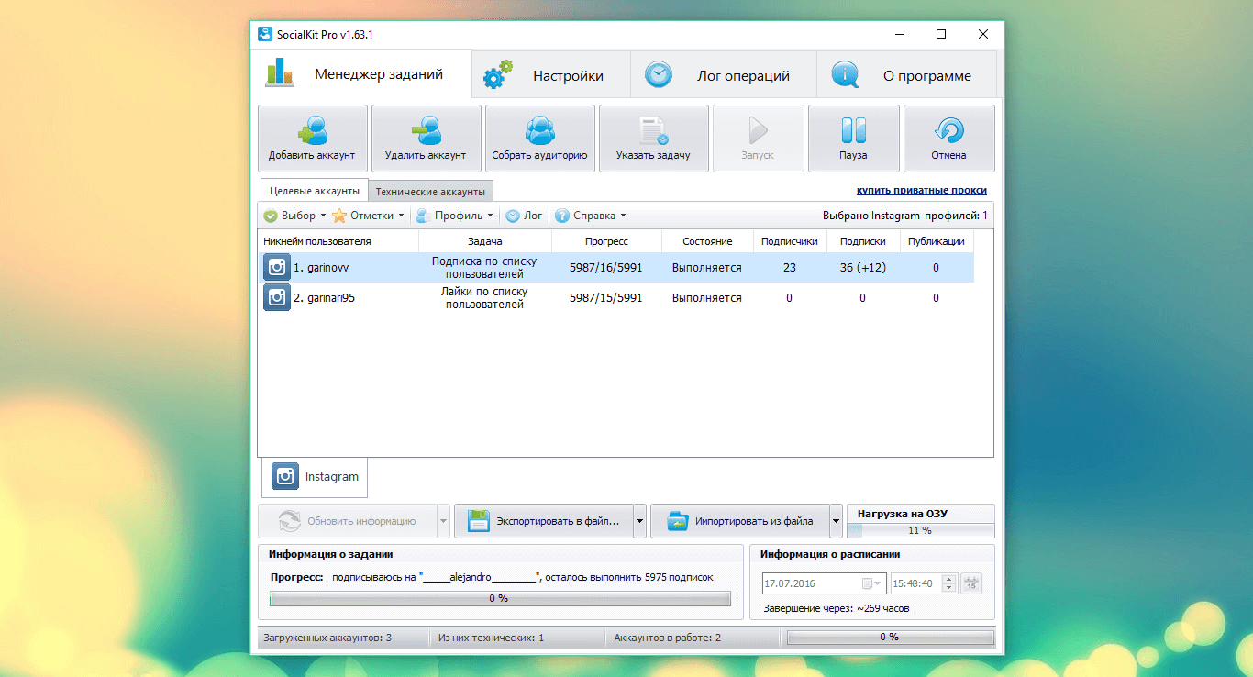
Task: Click the Добавить аккаунт icon button
Action: (x=312, y=139)
